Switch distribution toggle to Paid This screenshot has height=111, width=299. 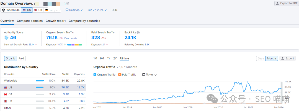point(21,58)
